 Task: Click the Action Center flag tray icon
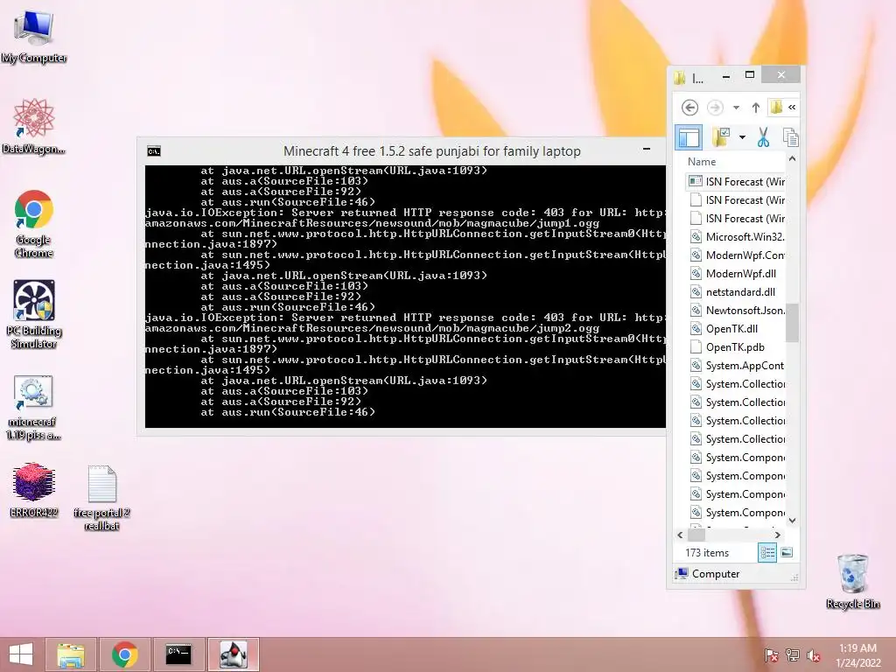(771, 655)
